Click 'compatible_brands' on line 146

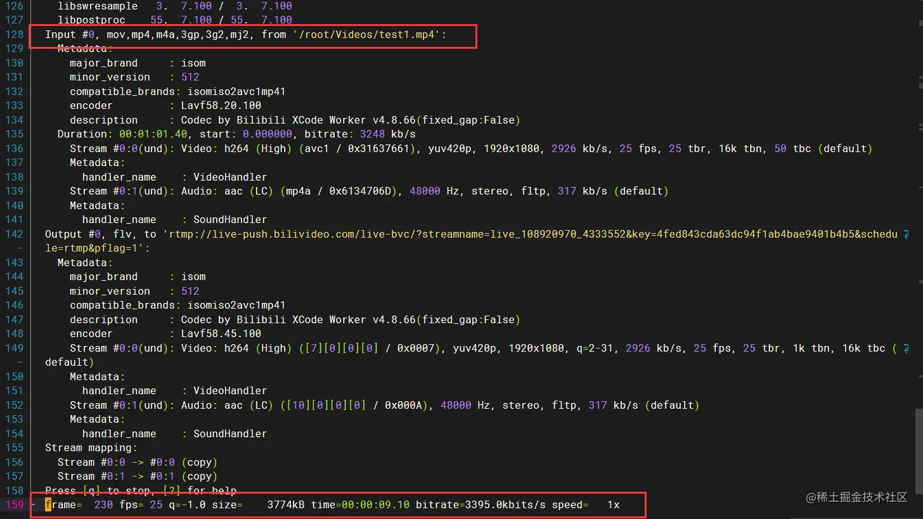(122, 305)
